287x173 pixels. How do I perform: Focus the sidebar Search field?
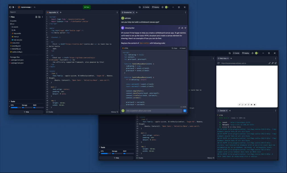point(26,12)
